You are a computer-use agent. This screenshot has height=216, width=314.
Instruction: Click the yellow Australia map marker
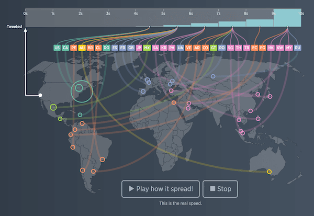tap(270, 172)
